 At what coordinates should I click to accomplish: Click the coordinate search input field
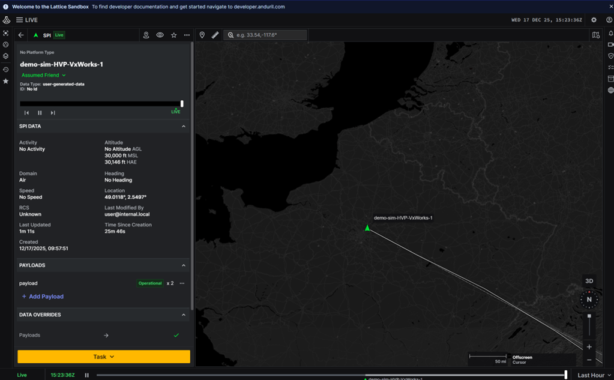(x=270, y=35)
